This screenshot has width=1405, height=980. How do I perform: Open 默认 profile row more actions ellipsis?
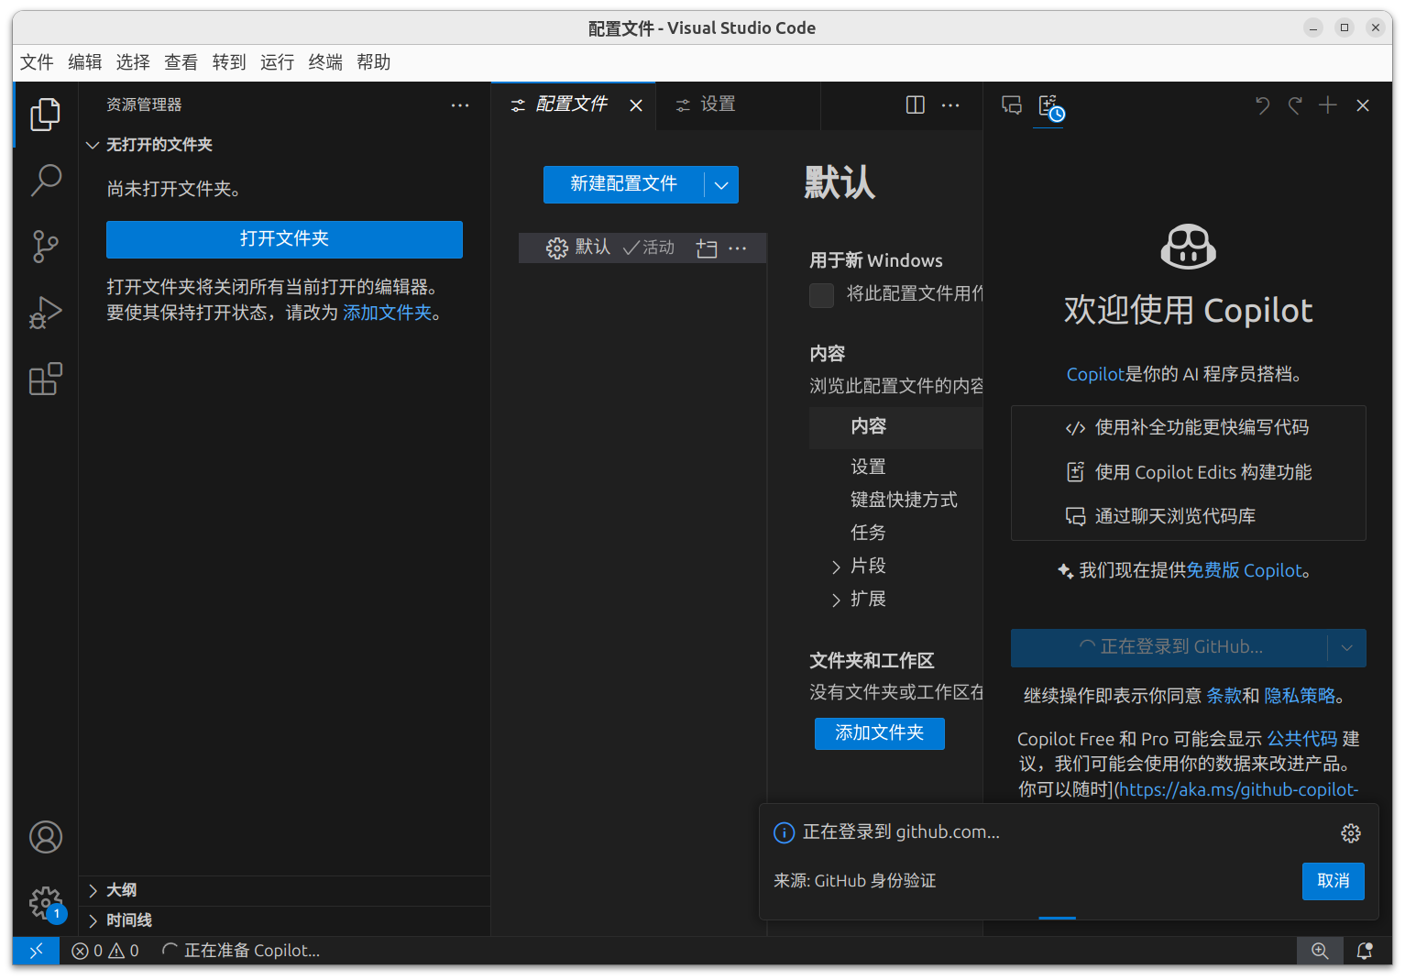click(x=737, y=248)
